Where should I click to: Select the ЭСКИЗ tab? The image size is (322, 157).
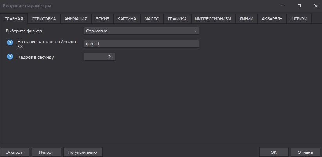[103, 19]
